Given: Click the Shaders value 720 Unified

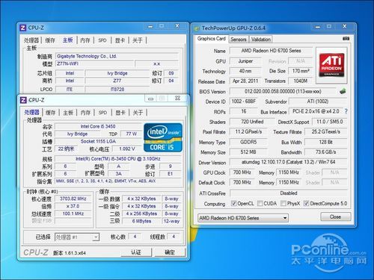Looking at the screenshot, I should click(x=252, y=122).
